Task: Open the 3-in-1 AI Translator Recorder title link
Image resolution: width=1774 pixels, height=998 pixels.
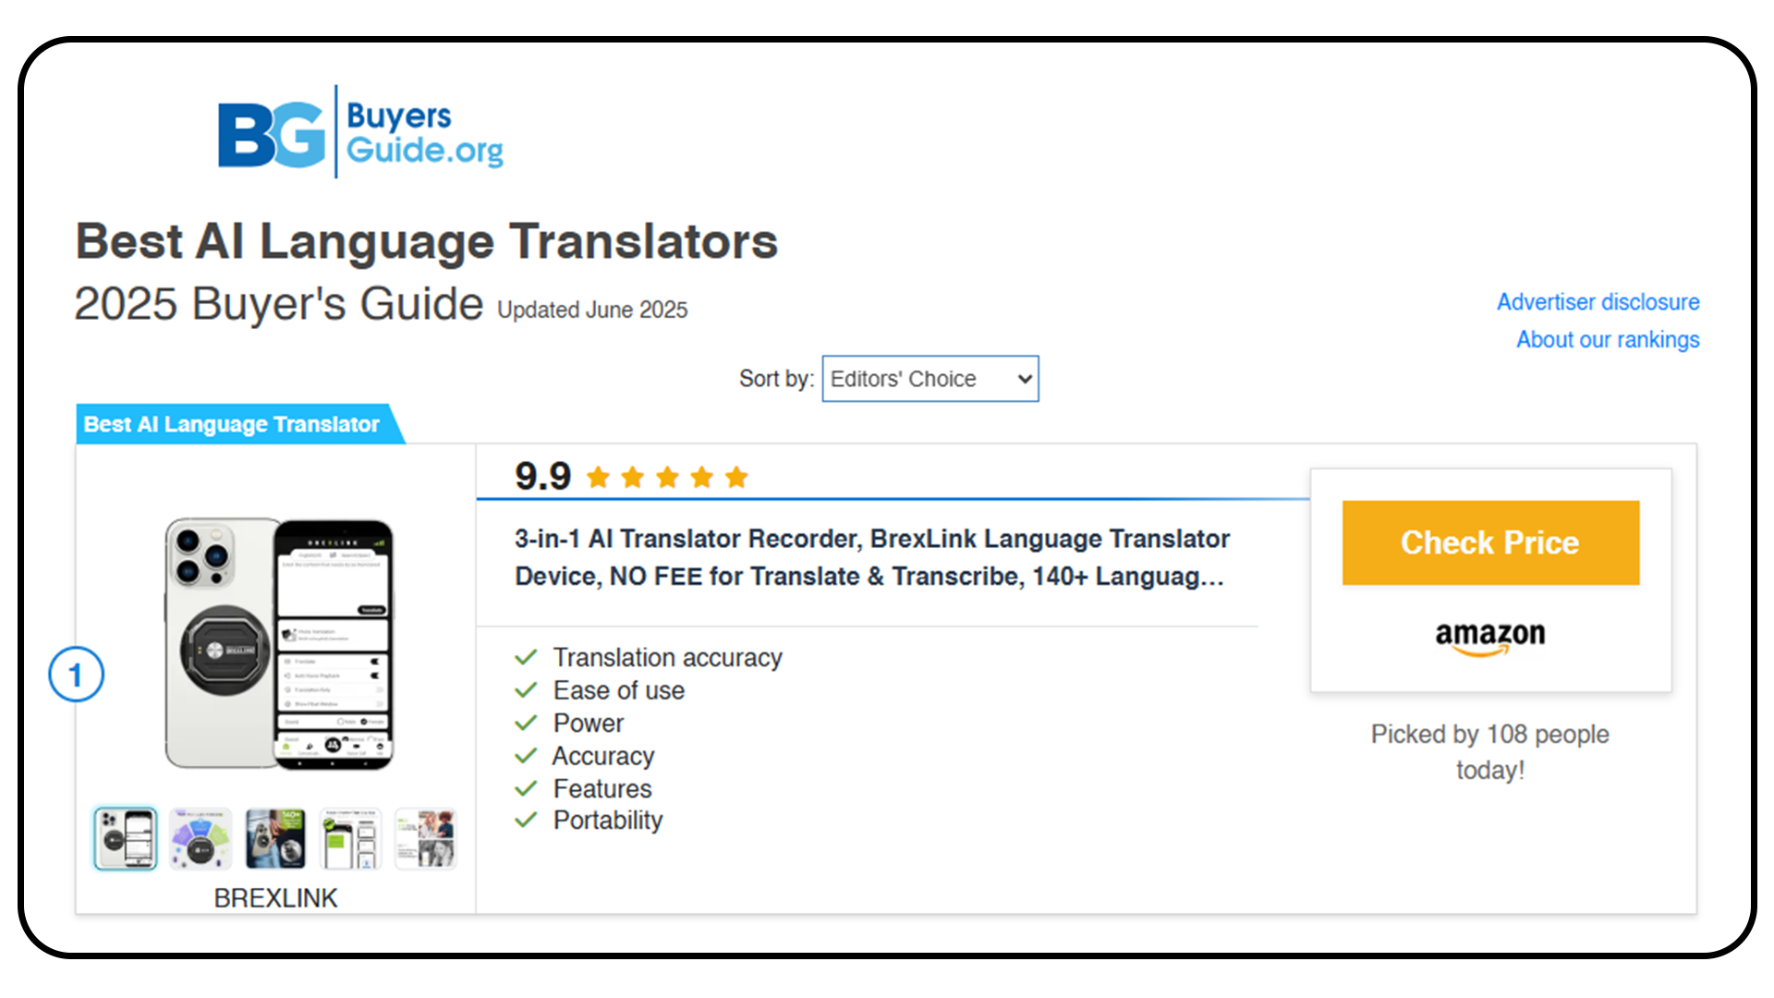Action: click(871, 557)
